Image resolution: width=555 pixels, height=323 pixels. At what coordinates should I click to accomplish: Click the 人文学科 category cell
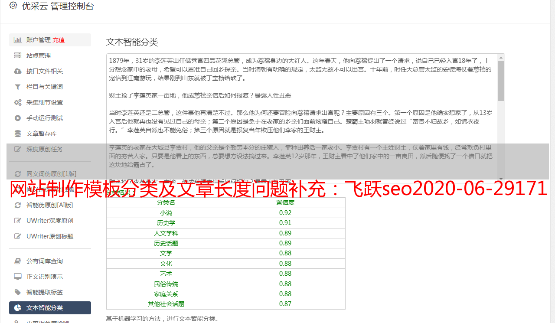tap(166, 233)
